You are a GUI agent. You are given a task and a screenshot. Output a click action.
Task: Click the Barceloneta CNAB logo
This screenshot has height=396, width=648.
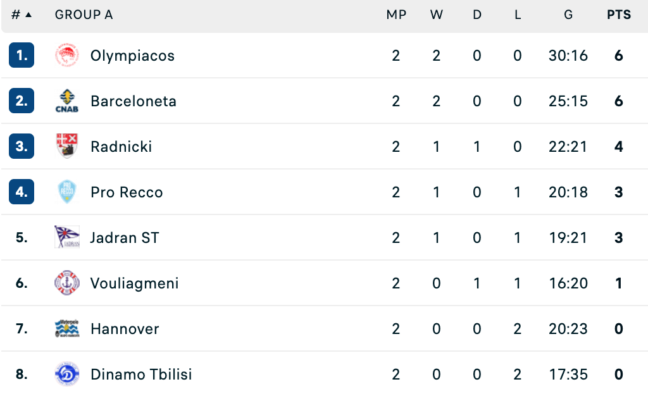pos(67,101)
